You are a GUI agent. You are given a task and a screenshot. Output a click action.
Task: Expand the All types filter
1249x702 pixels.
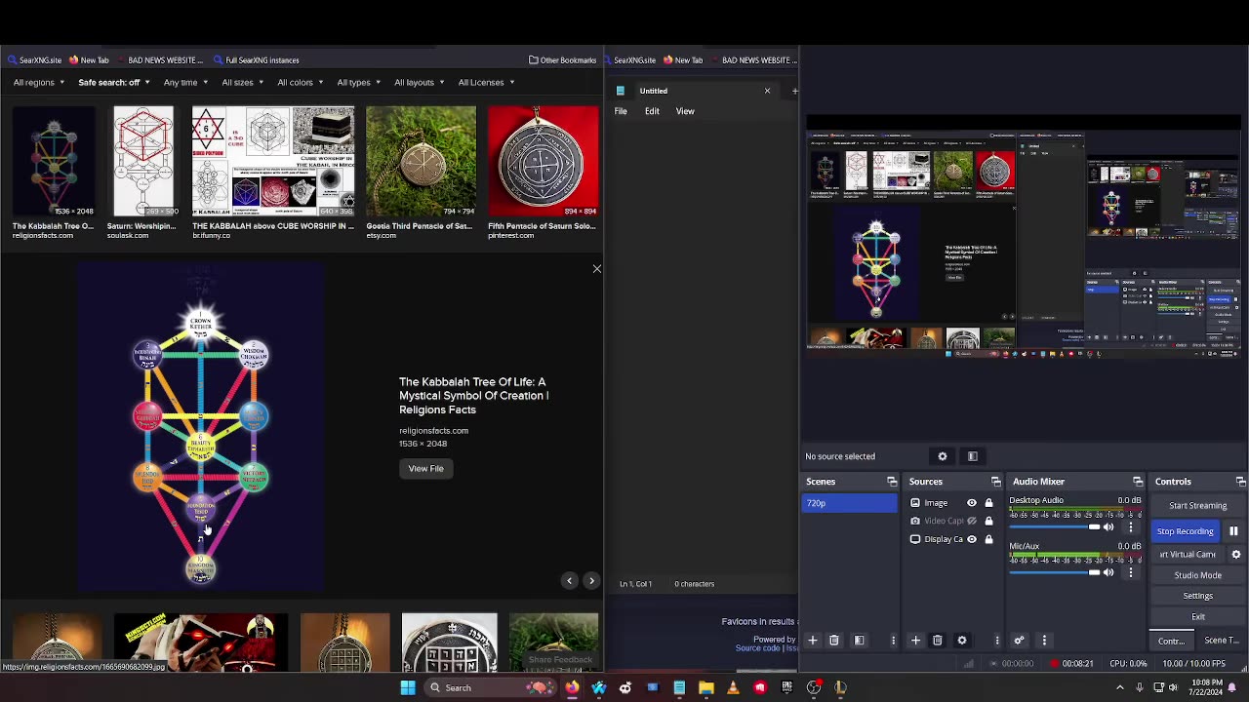tap(359, 82)
